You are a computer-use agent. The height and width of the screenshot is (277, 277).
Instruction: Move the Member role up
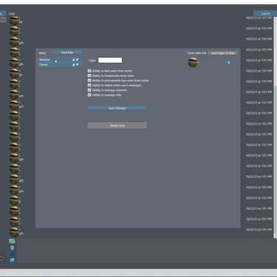73,60
